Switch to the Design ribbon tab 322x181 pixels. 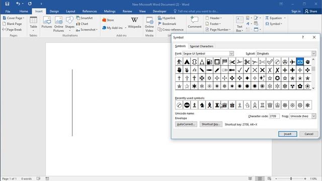coord(54,11)
